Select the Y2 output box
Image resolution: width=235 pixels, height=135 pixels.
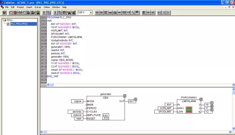click(x=208, y=111)
